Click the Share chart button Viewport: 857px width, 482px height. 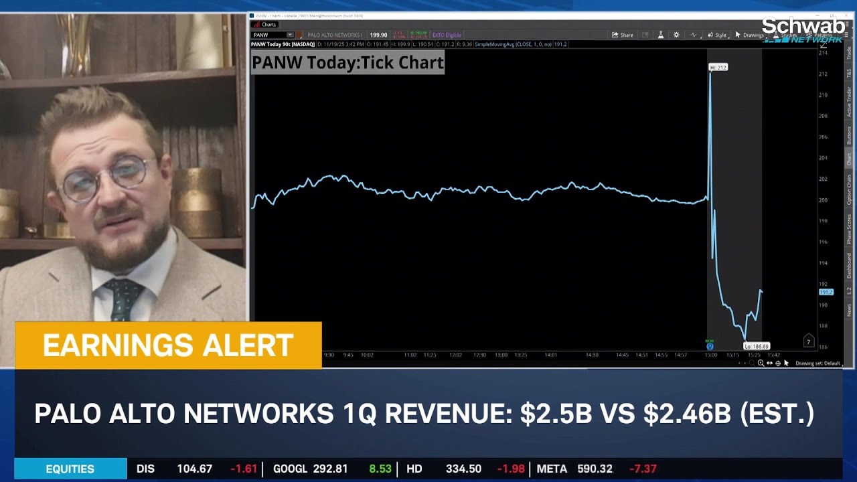(x=622, y=35)
